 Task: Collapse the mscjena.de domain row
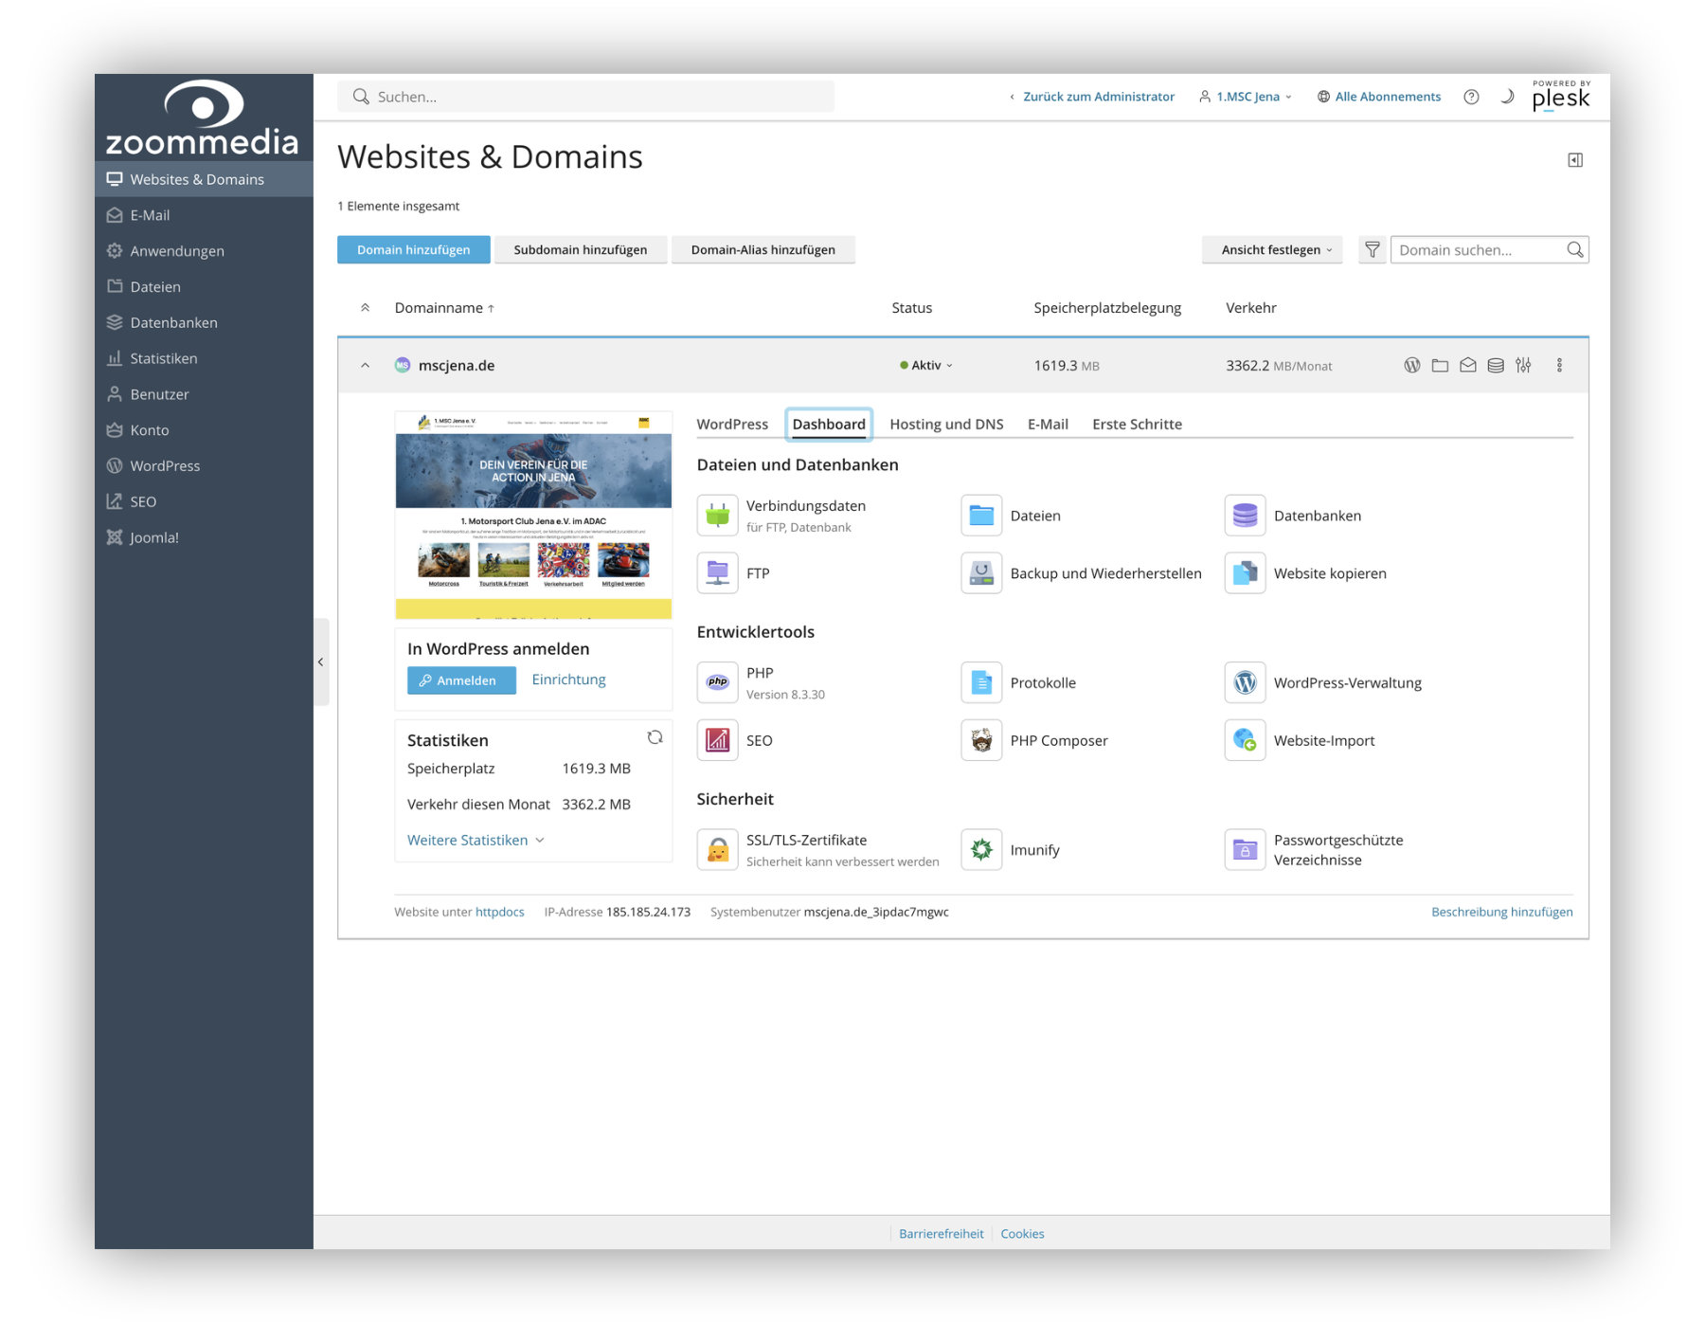[x=365, y=365]
